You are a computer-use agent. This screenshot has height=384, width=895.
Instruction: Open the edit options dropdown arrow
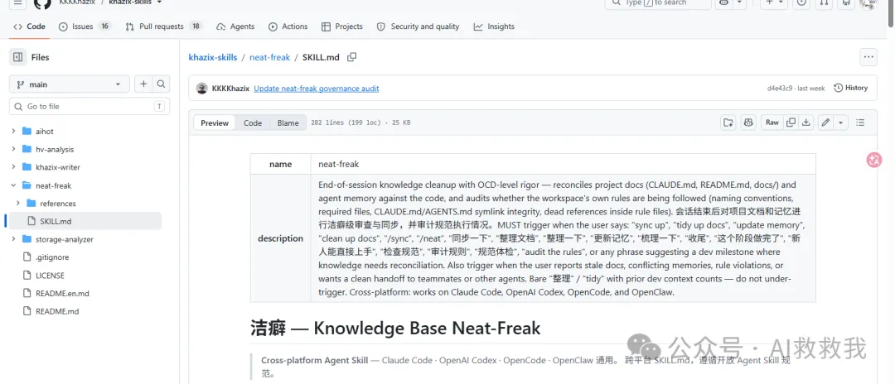[x=841, y=122]
